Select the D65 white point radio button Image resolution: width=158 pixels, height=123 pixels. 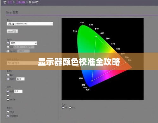tap(8, 43)
